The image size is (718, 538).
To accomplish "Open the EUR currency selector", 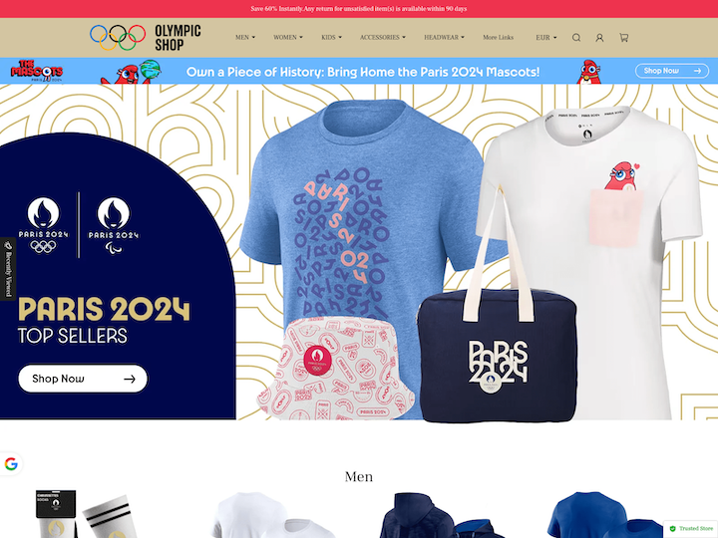I will coord(546,38).
